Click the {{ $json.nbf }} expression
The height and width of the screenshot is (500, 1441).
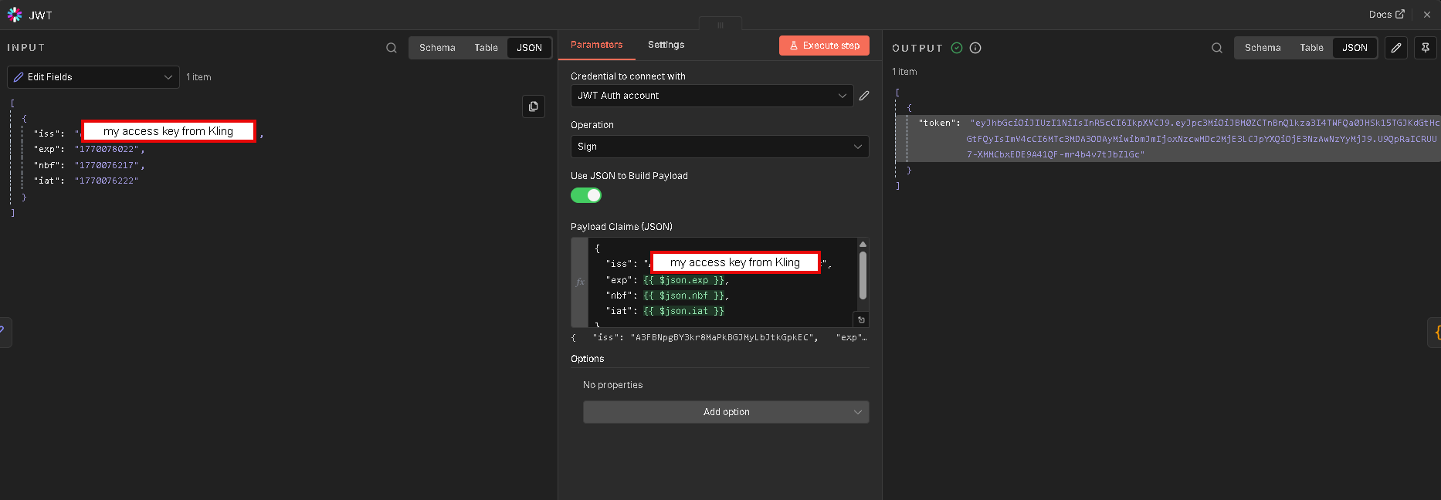tap(683, 296)
